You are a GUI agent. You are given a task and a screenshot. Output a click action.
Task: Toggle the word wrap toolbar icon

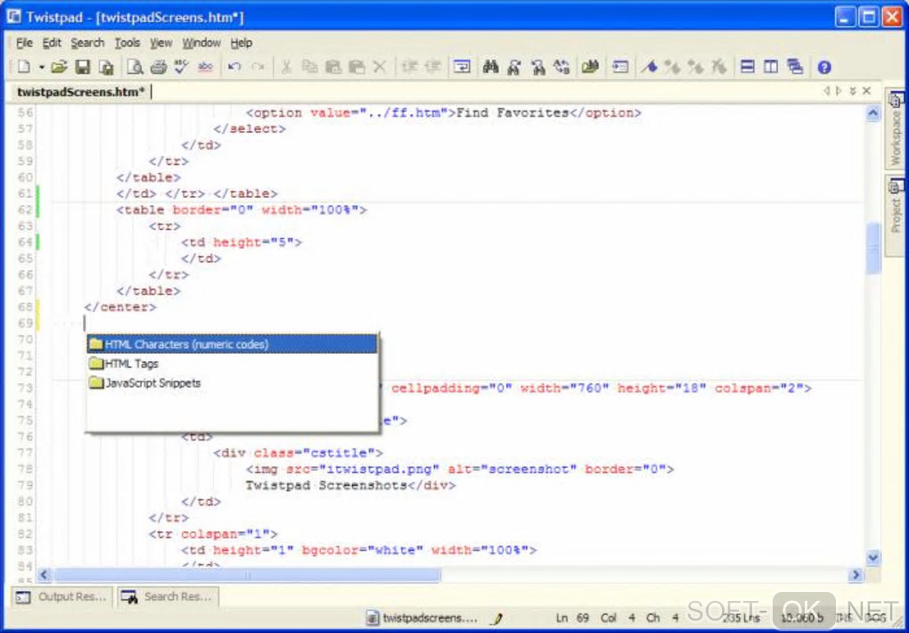tap(462, 67)
